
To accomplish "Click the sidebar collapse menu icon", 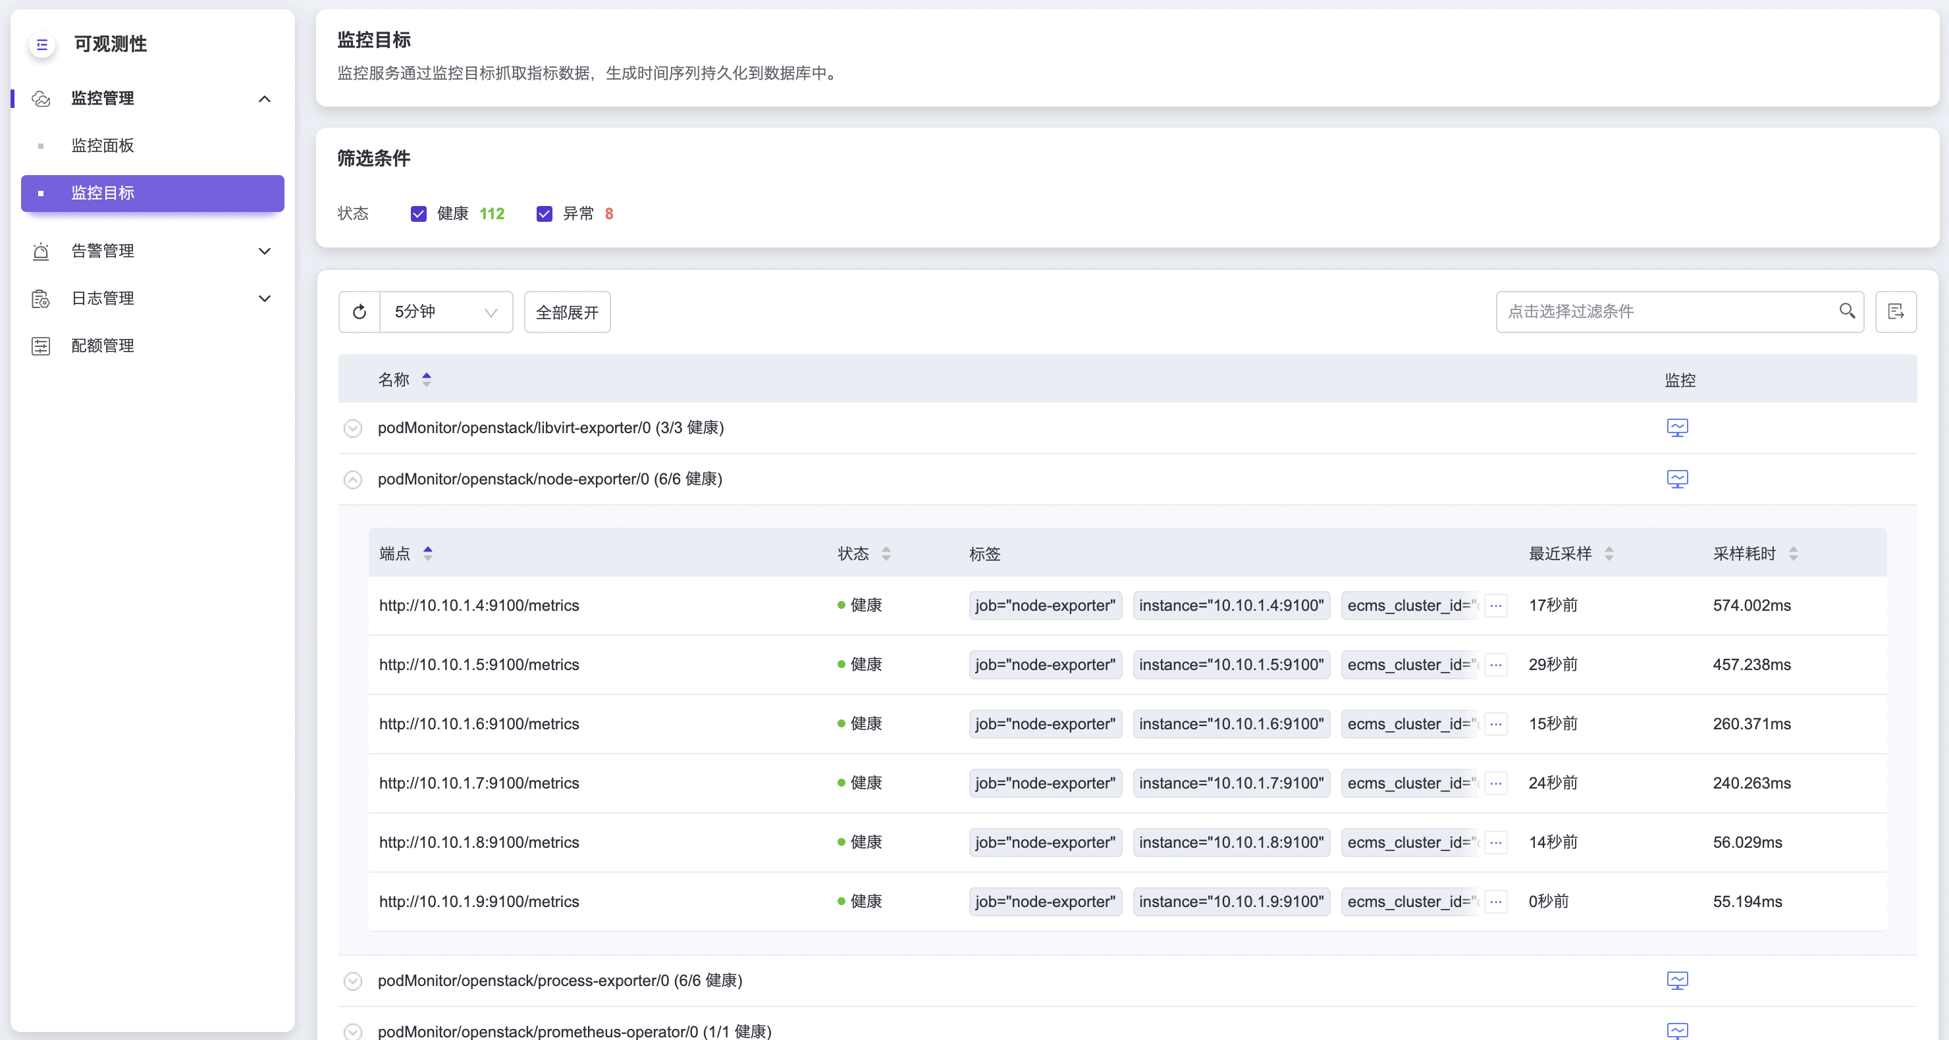I will tap(42, 45).
